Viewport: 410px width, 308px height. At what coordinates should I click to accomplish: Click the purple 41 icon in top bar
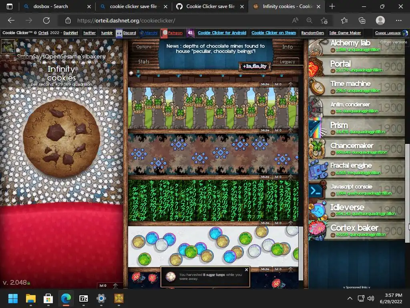pos(190,33)
